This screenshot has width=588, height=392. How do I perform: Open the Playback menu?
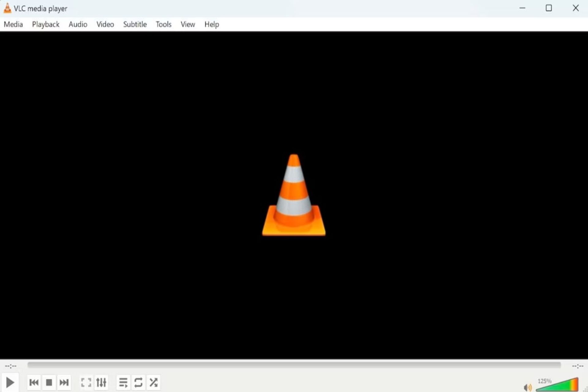pos(46,24)
